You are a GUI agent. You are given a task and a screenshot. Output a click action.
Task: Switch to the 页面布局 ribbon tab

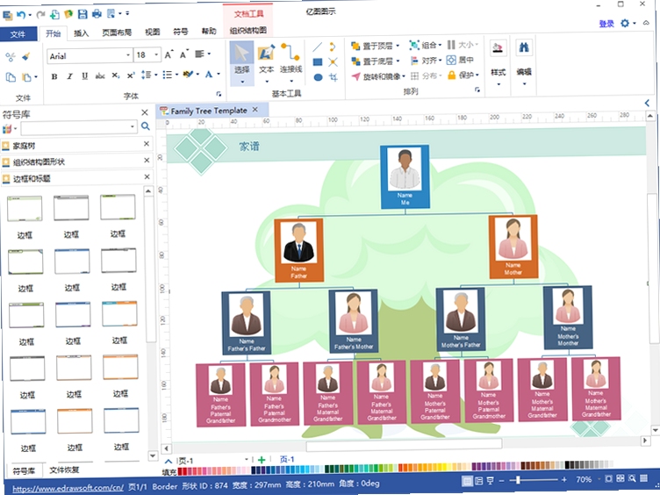[117, 32]
